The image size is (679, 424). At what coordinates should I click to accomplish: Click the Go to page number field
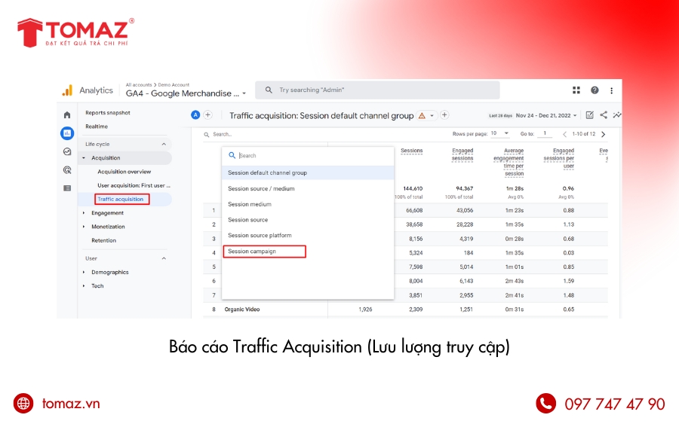click(545, 133)
